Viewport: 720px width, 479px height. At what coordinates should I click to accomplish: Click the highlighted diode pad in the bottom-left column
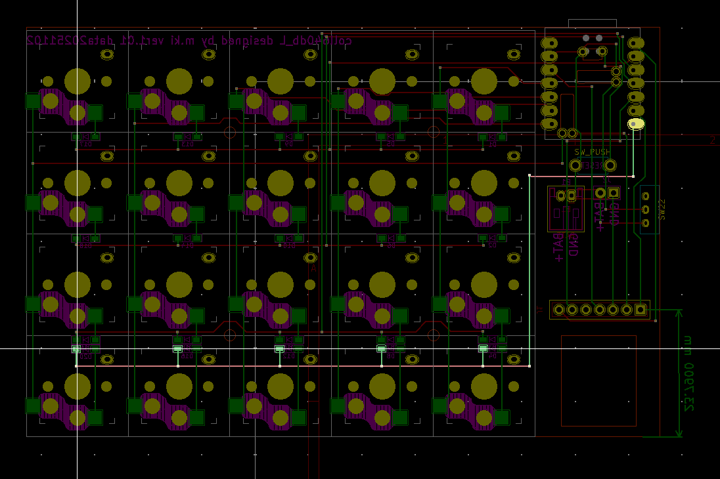point(76,348)
